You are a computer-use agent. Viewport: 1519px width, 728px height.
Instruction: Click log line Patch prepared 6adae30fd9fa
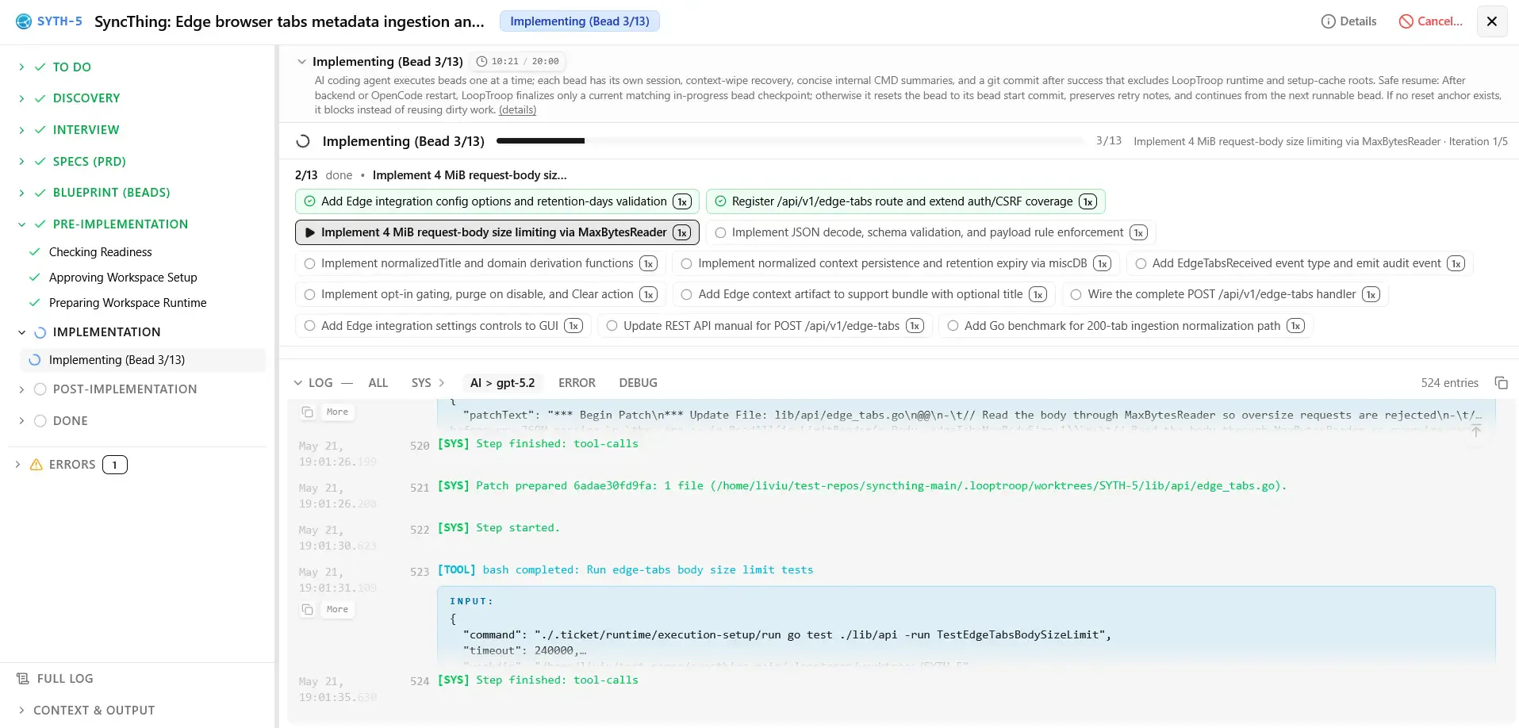click(x=862, y=486)
